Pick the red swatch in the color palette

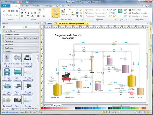(45, 109)
